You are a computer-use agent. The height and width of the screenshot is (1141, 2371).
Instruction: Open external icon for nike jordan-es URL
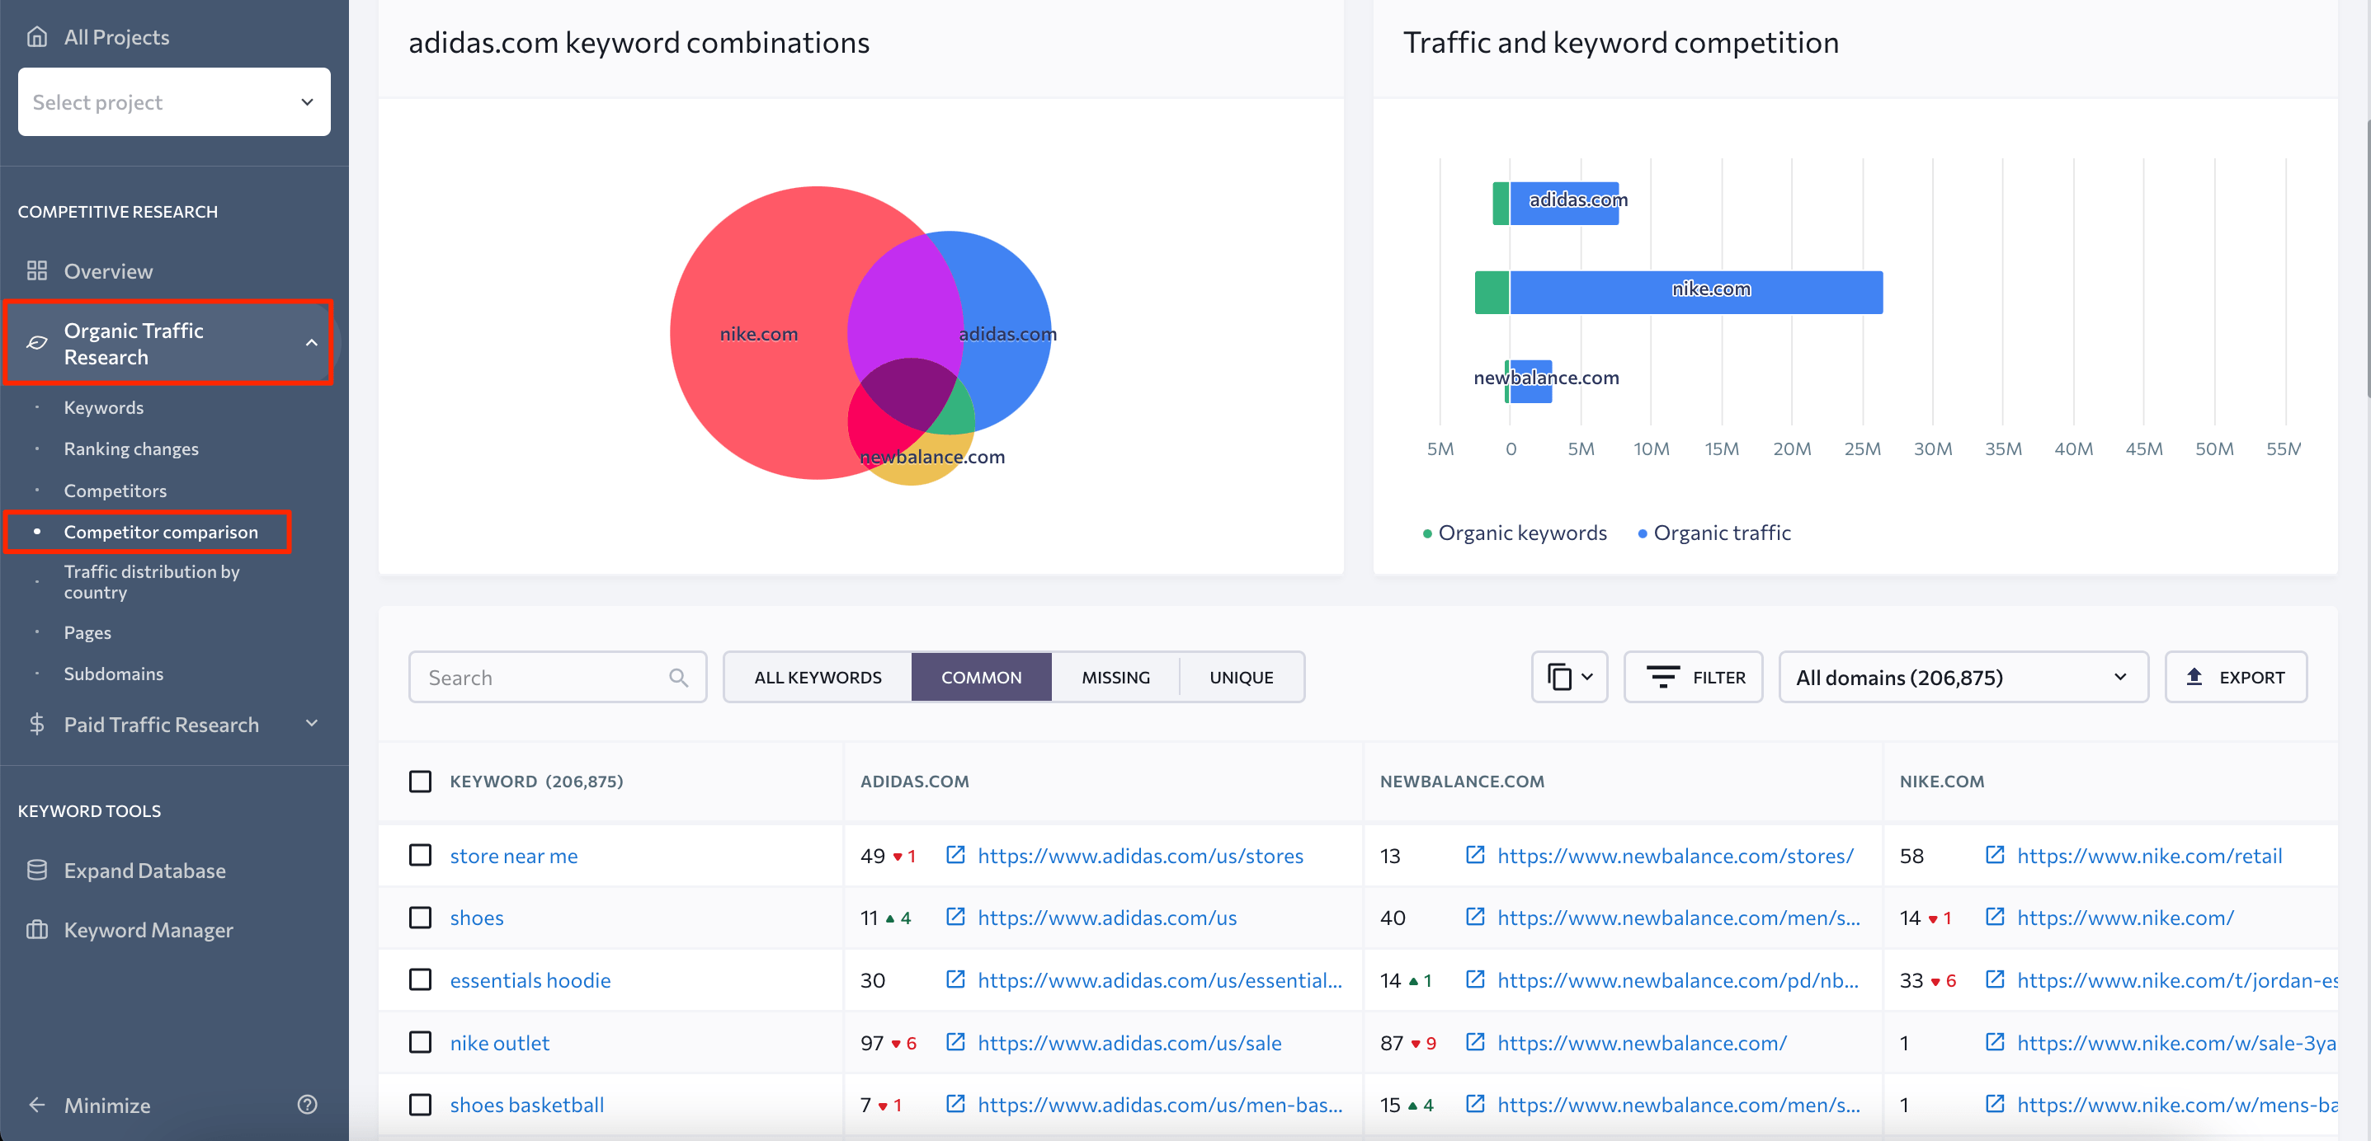1995,979
